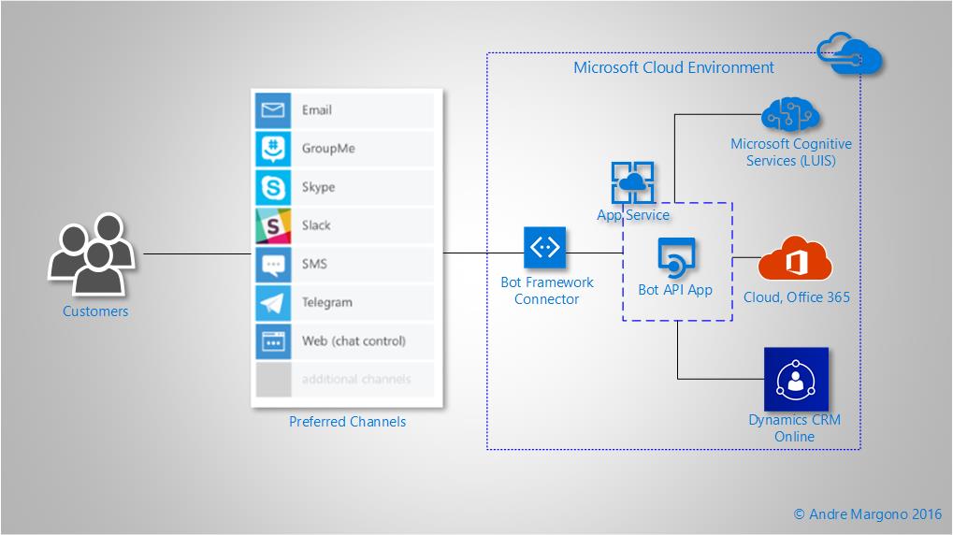Image resolution: width=953 pixels, height=535 pixels.
Task: Click the Bot Framework Connector icon
Action: [545, 248]
